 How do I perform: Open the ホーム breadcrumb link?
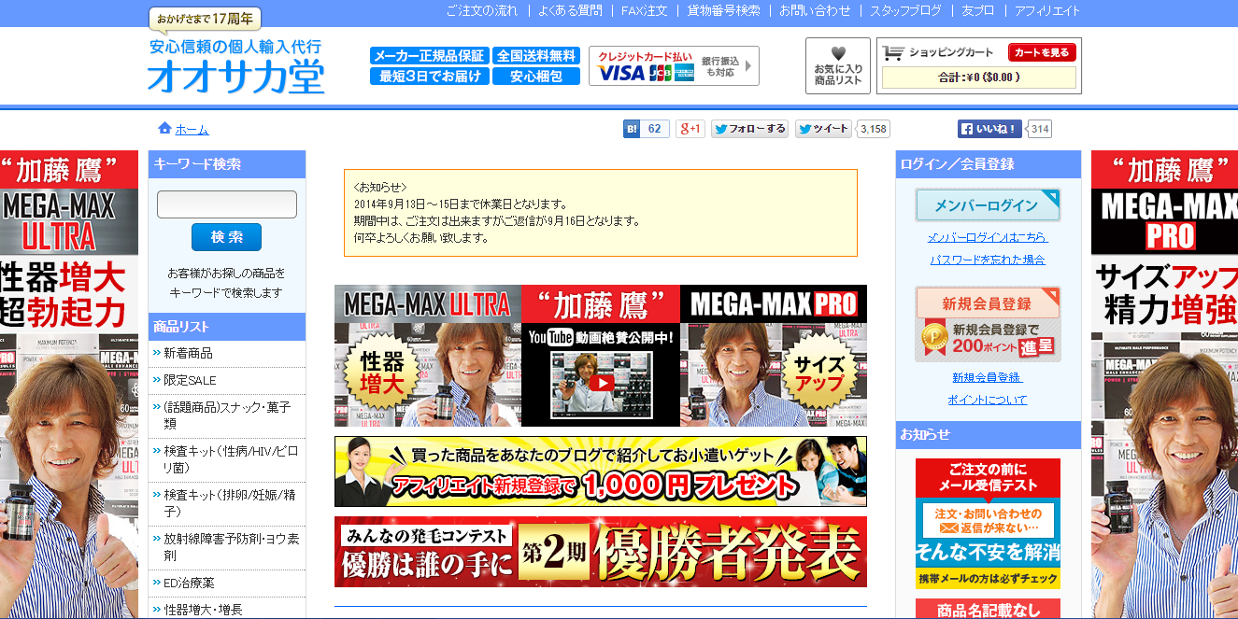[192, 130]
